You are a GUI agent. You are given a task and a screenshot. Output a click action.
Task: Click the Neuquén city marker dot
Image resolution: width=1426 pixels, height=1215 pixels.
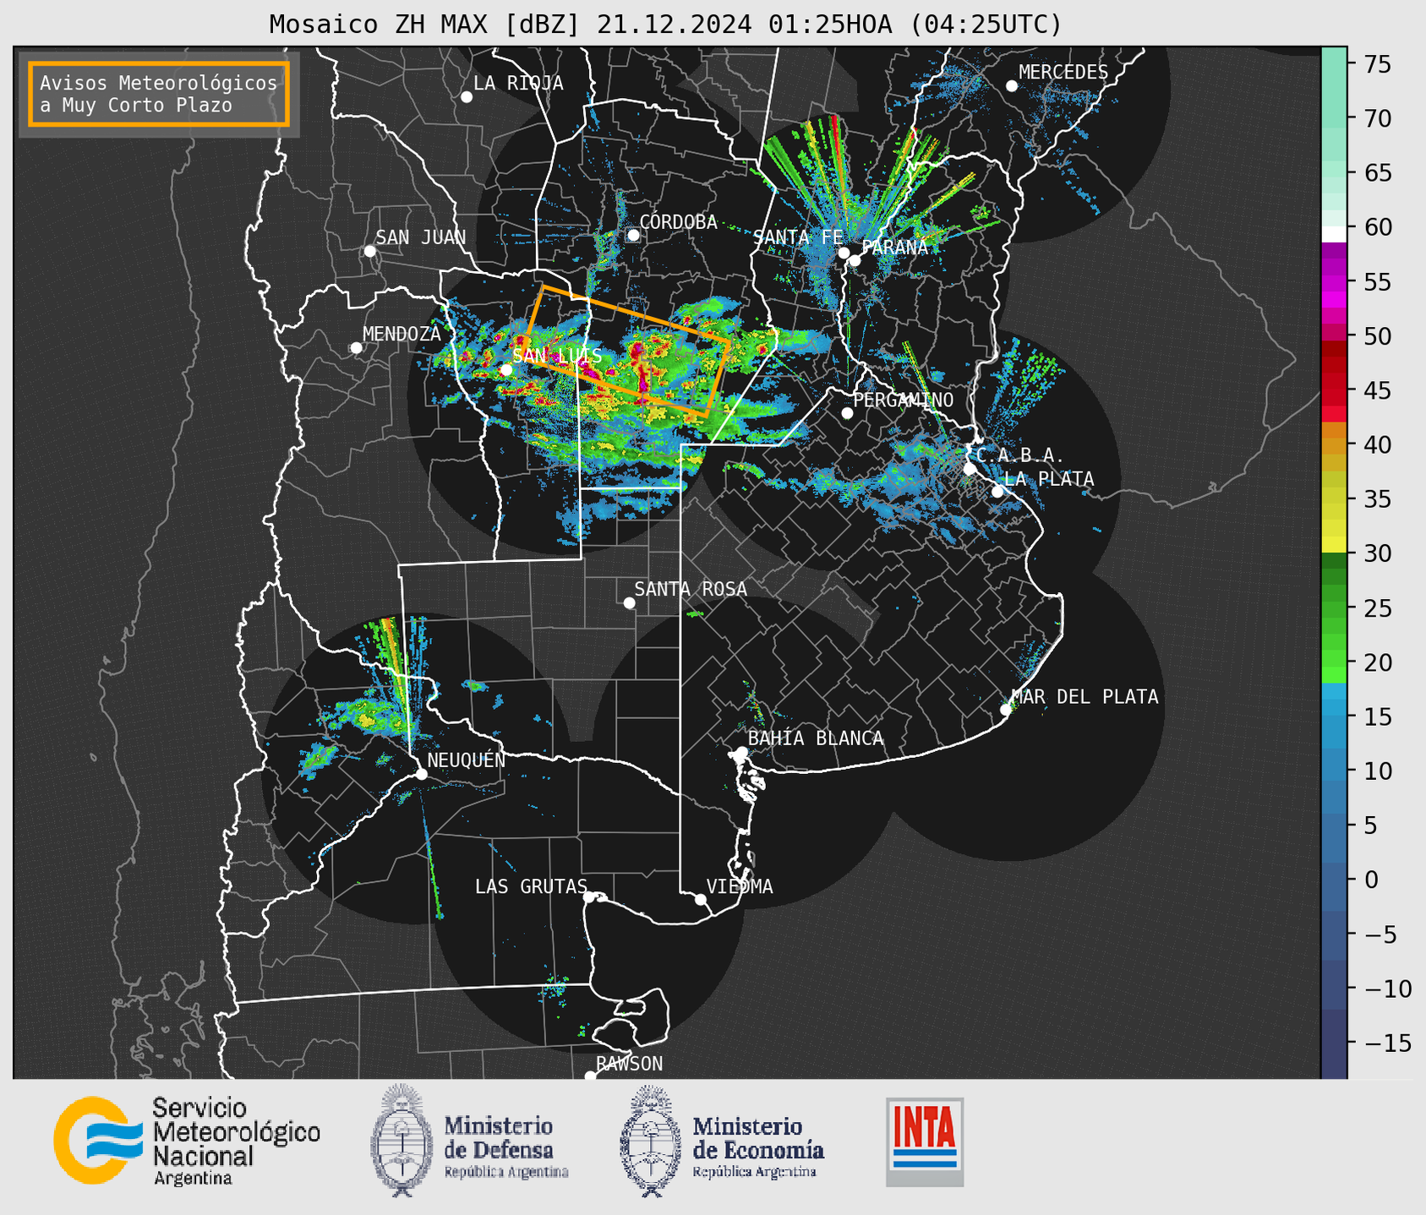click(421, 774)
